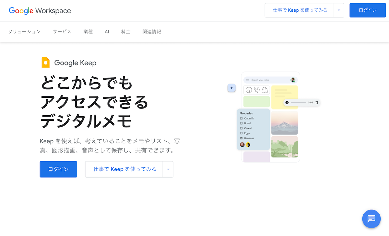Click the mountain photo thumbnail

click(284, 123)
